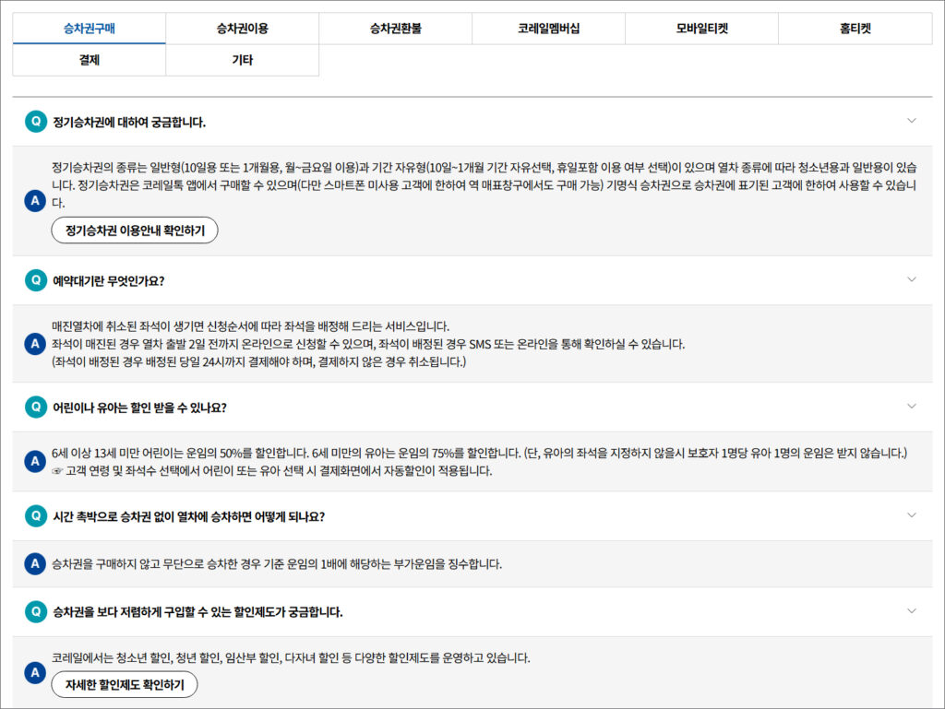Toggle the chevron for 어린이나 유아 할인 question

[x=912, y=406]
